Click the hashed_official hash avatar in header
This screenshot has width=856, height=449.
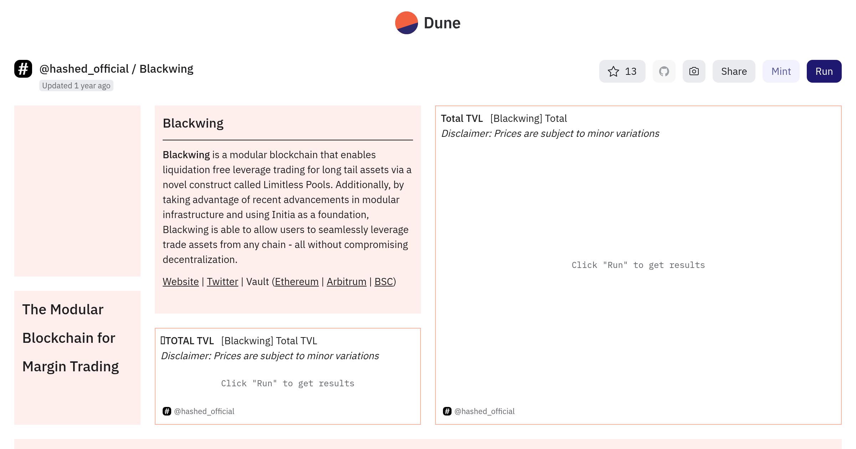click(23, 69)
